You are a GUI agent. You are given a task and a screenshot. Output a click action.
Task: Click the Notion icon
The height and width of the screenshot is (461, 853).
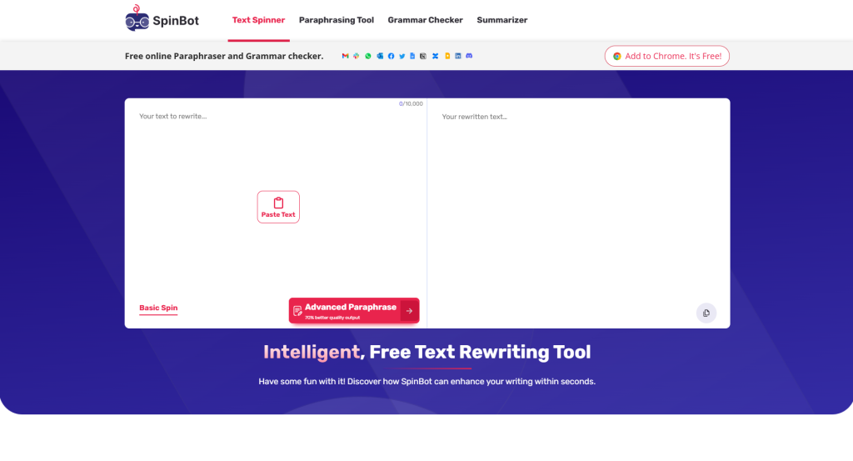(x=423, y=56)
